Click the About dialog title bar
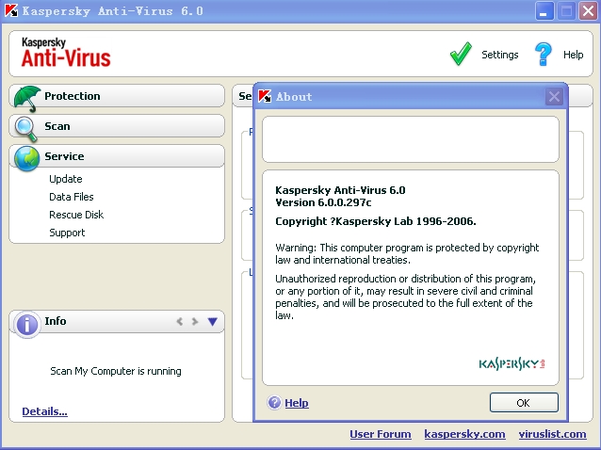The height and width of the screenshot is (450, 601). pos(410,97)
